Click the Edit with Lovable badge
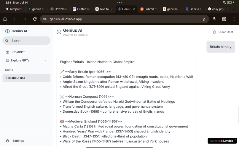Image resolution: width=239 pixels, height=149 pixels. 222,141
